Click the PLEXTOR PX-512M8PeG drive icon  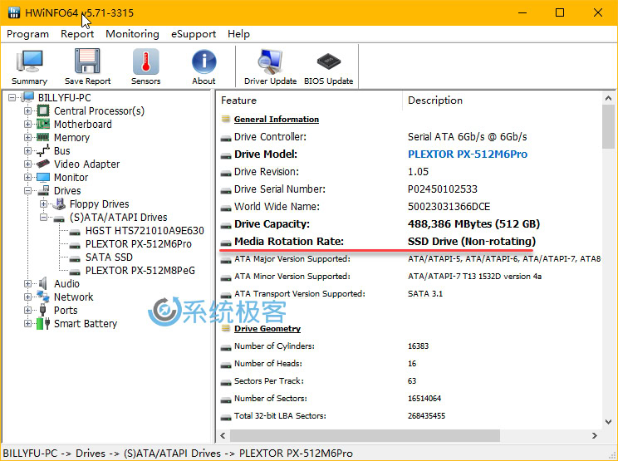coord(75,272)
